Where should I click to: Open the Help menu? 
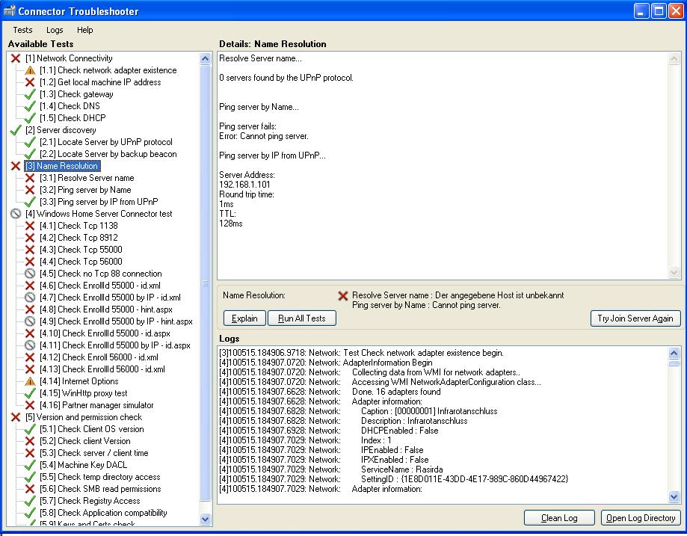click(84, 30)
